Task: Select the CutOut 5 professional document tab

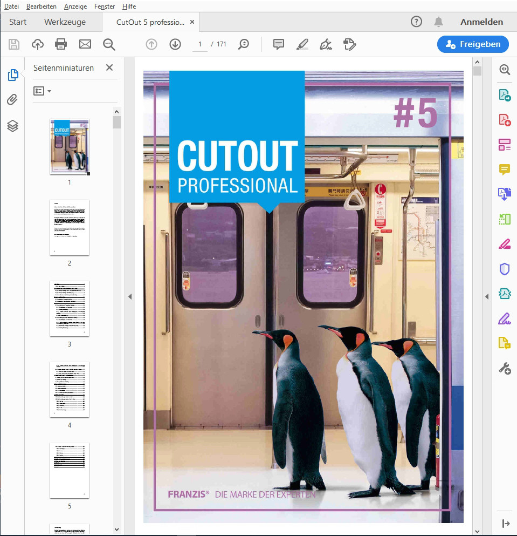Action: coord(150,22)
